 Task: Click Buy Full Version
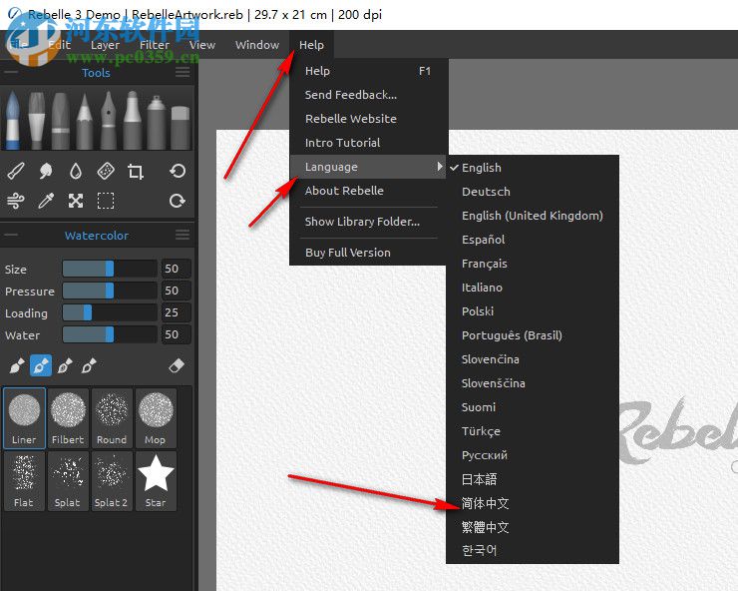pos(368,253)
